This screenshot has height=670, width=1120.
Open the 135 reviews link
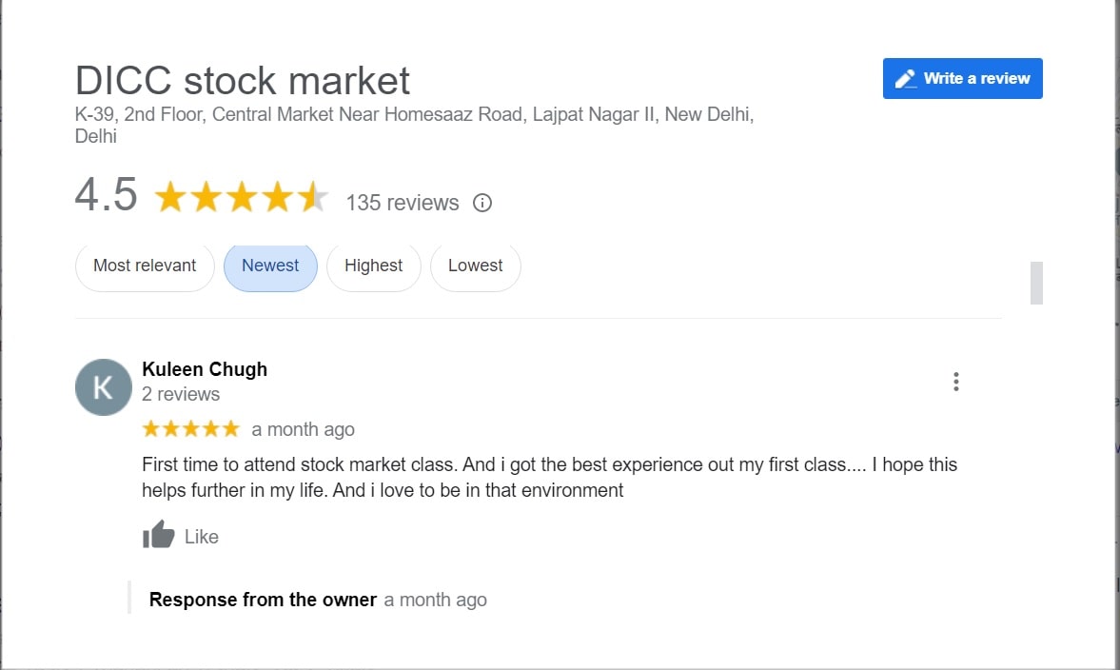402,203
